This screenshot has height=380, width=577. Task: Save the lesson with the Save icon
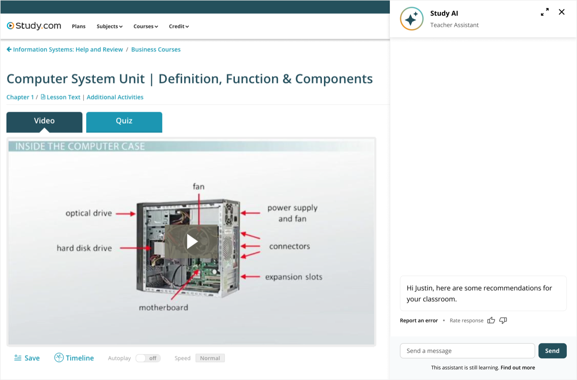18,358
